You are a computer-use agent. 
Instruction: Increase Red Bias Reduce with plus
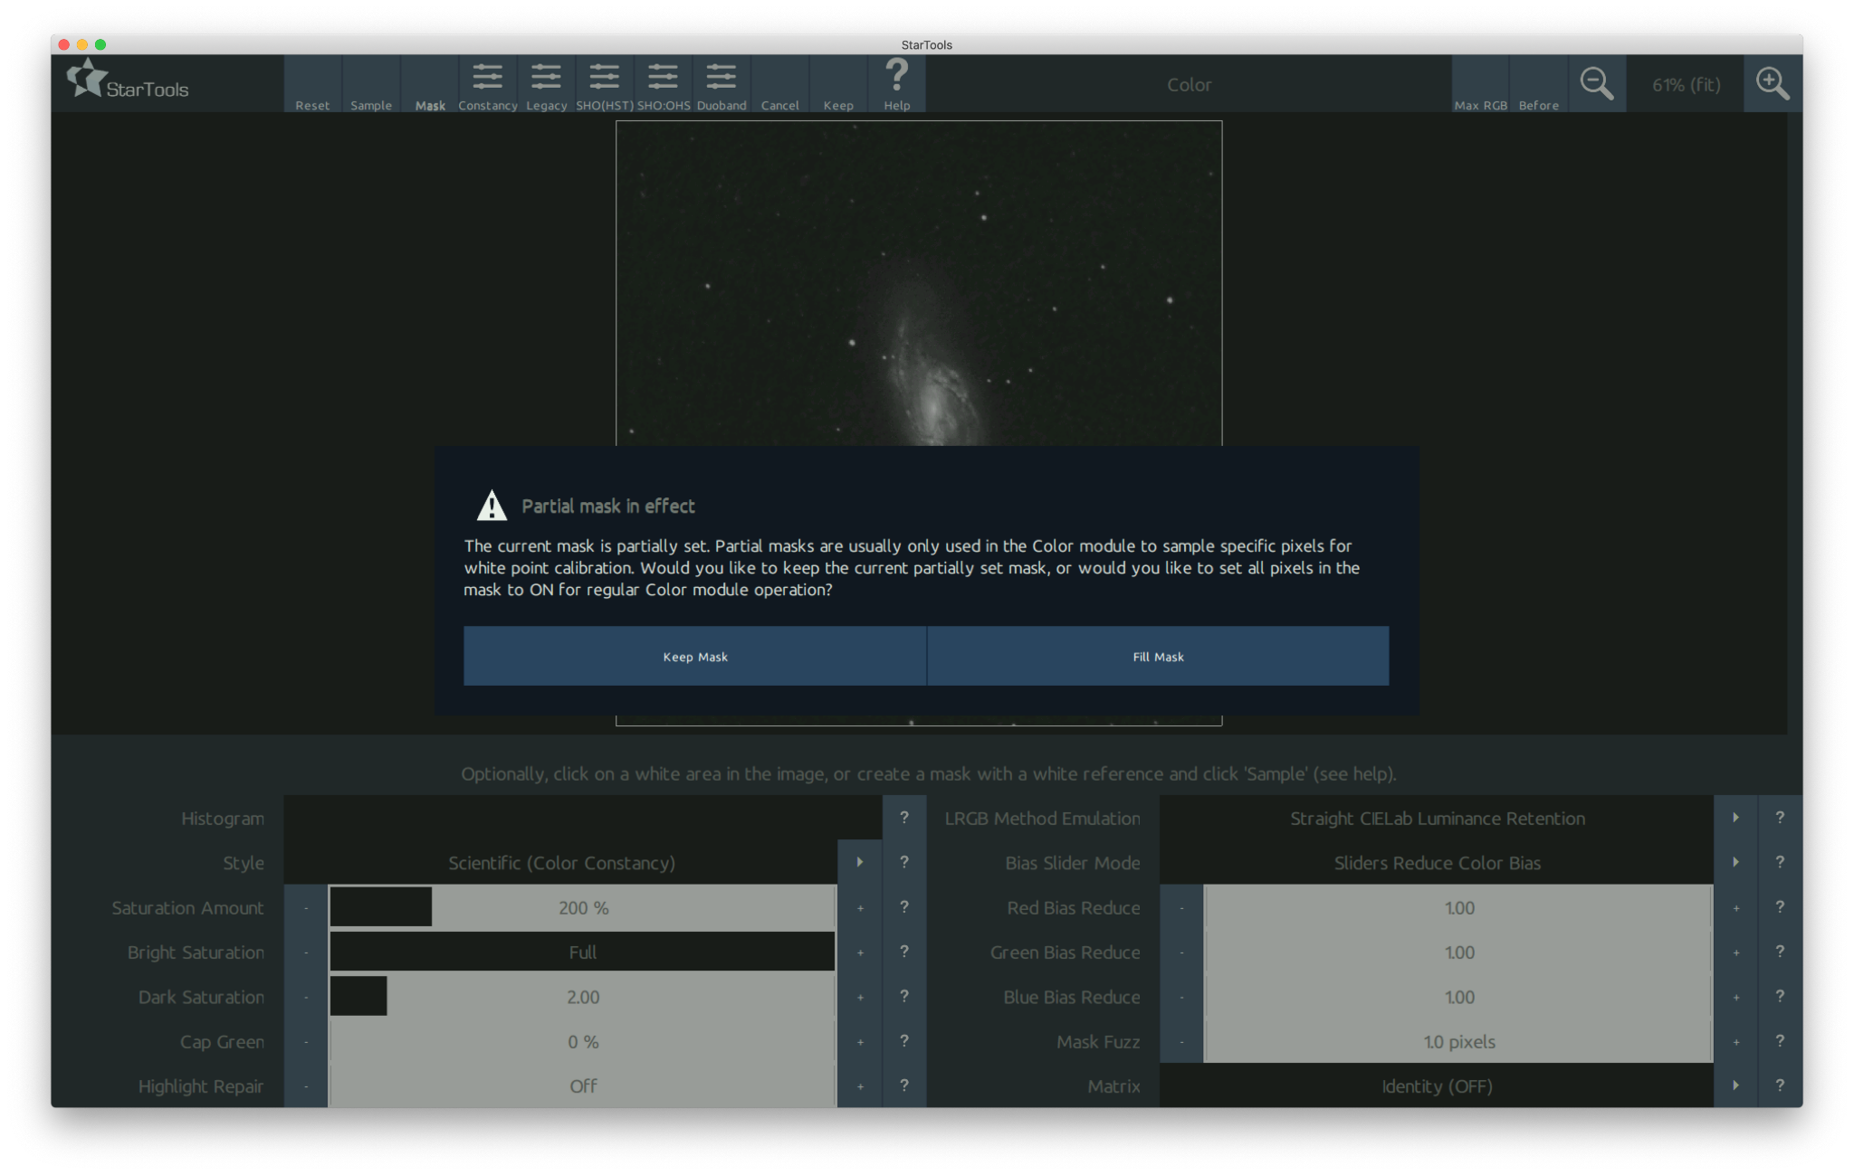1735,907
